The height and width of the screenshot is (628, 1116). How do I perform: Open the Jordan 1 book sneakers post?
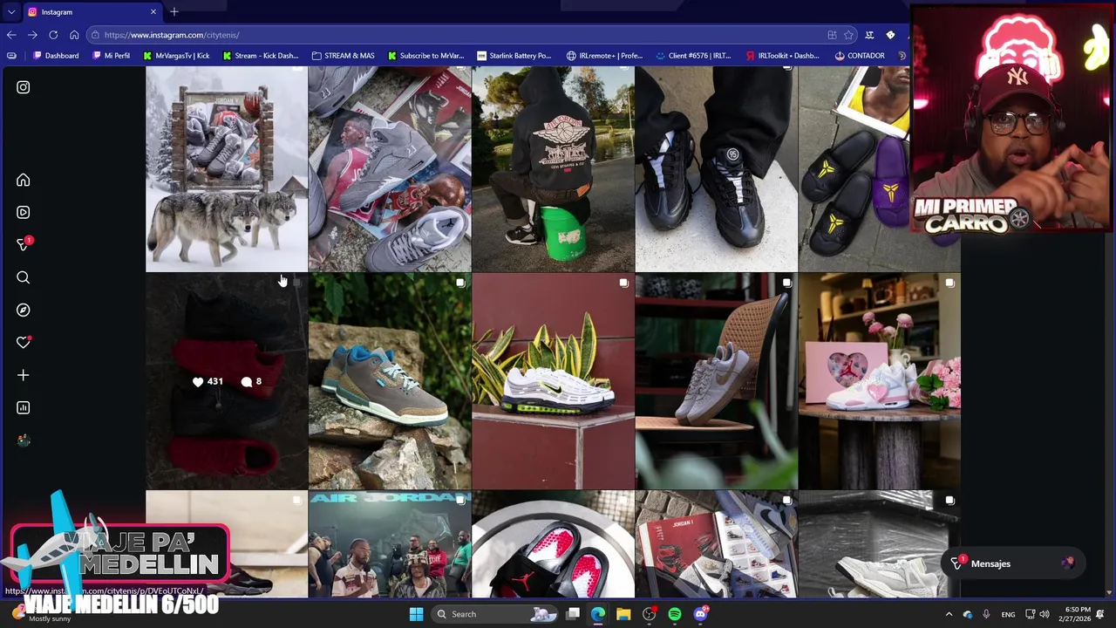point(716,544)
